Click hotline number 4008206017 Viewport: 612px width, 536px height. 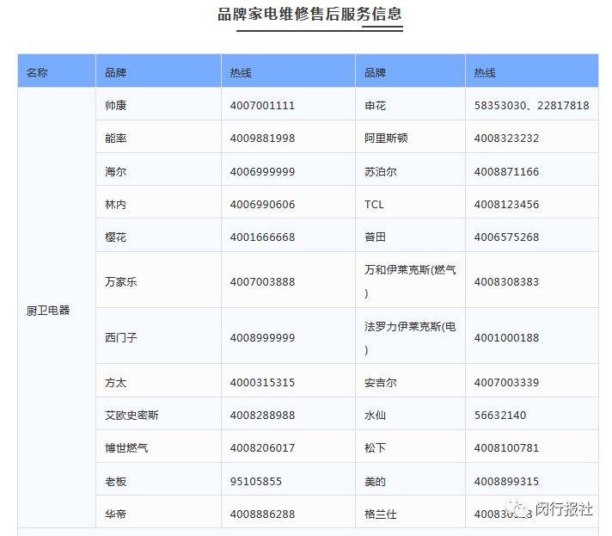tap(262, 448)
